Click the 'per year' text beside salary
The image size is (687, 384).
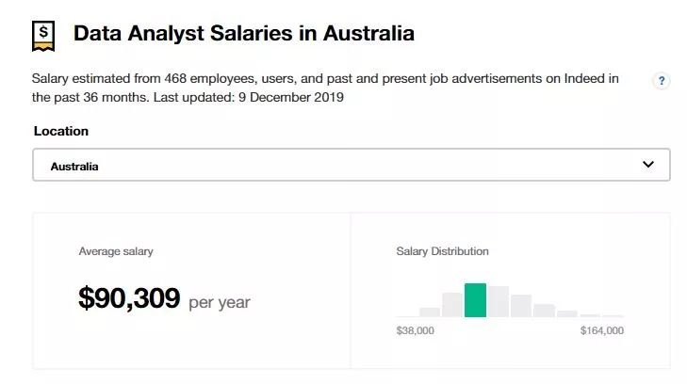[x=220, y=303]
